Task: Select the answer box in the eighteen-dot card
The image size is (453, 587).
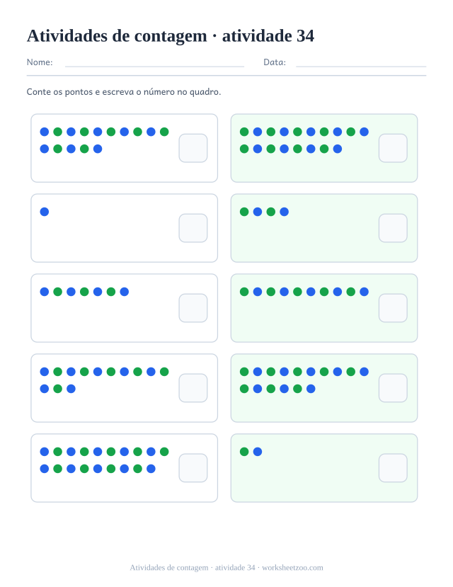Action: coord(393,148)
